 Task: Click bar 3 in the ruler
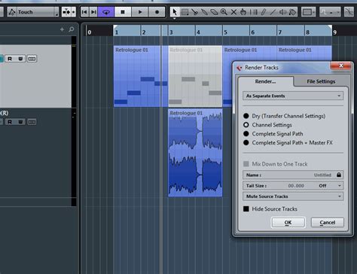tap(171, 32)
